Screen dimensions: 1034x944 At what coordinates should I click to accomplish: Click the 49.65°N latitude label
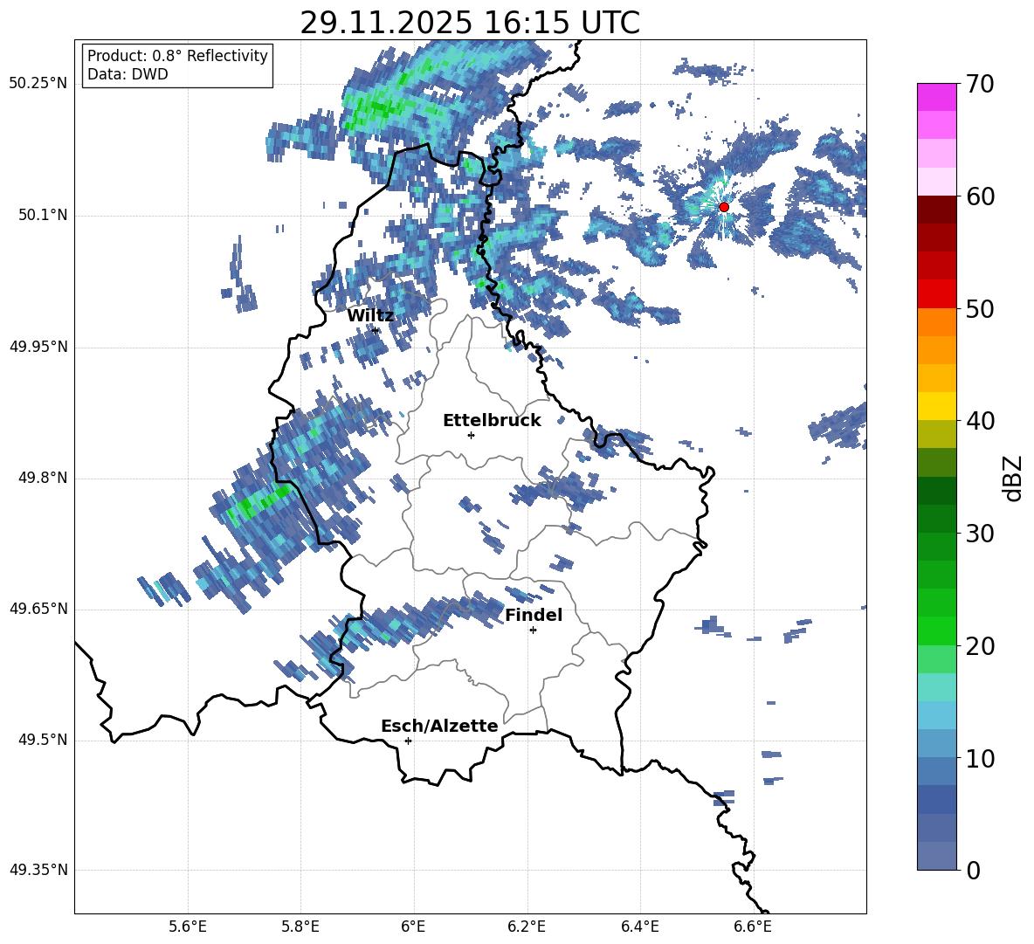38,609
